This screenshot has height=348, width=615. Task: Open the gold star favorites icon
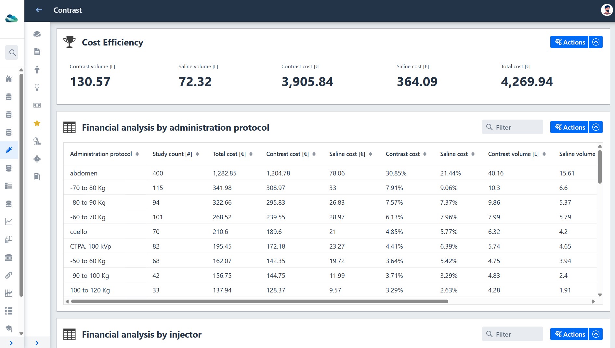click(x=37, y=123)
